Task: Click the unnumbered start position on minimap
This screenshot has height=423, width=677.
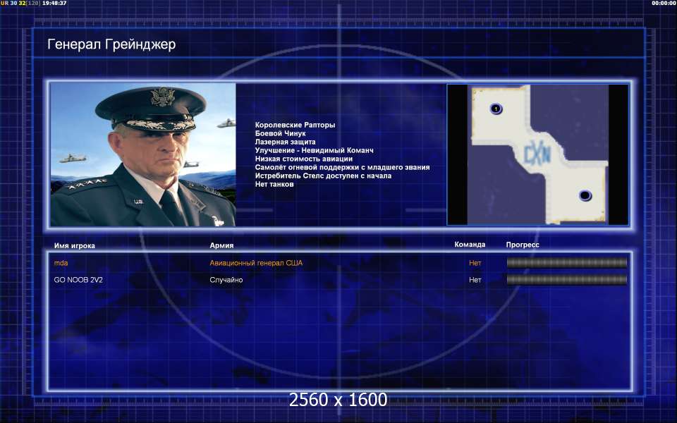Action: coord(585,195)
